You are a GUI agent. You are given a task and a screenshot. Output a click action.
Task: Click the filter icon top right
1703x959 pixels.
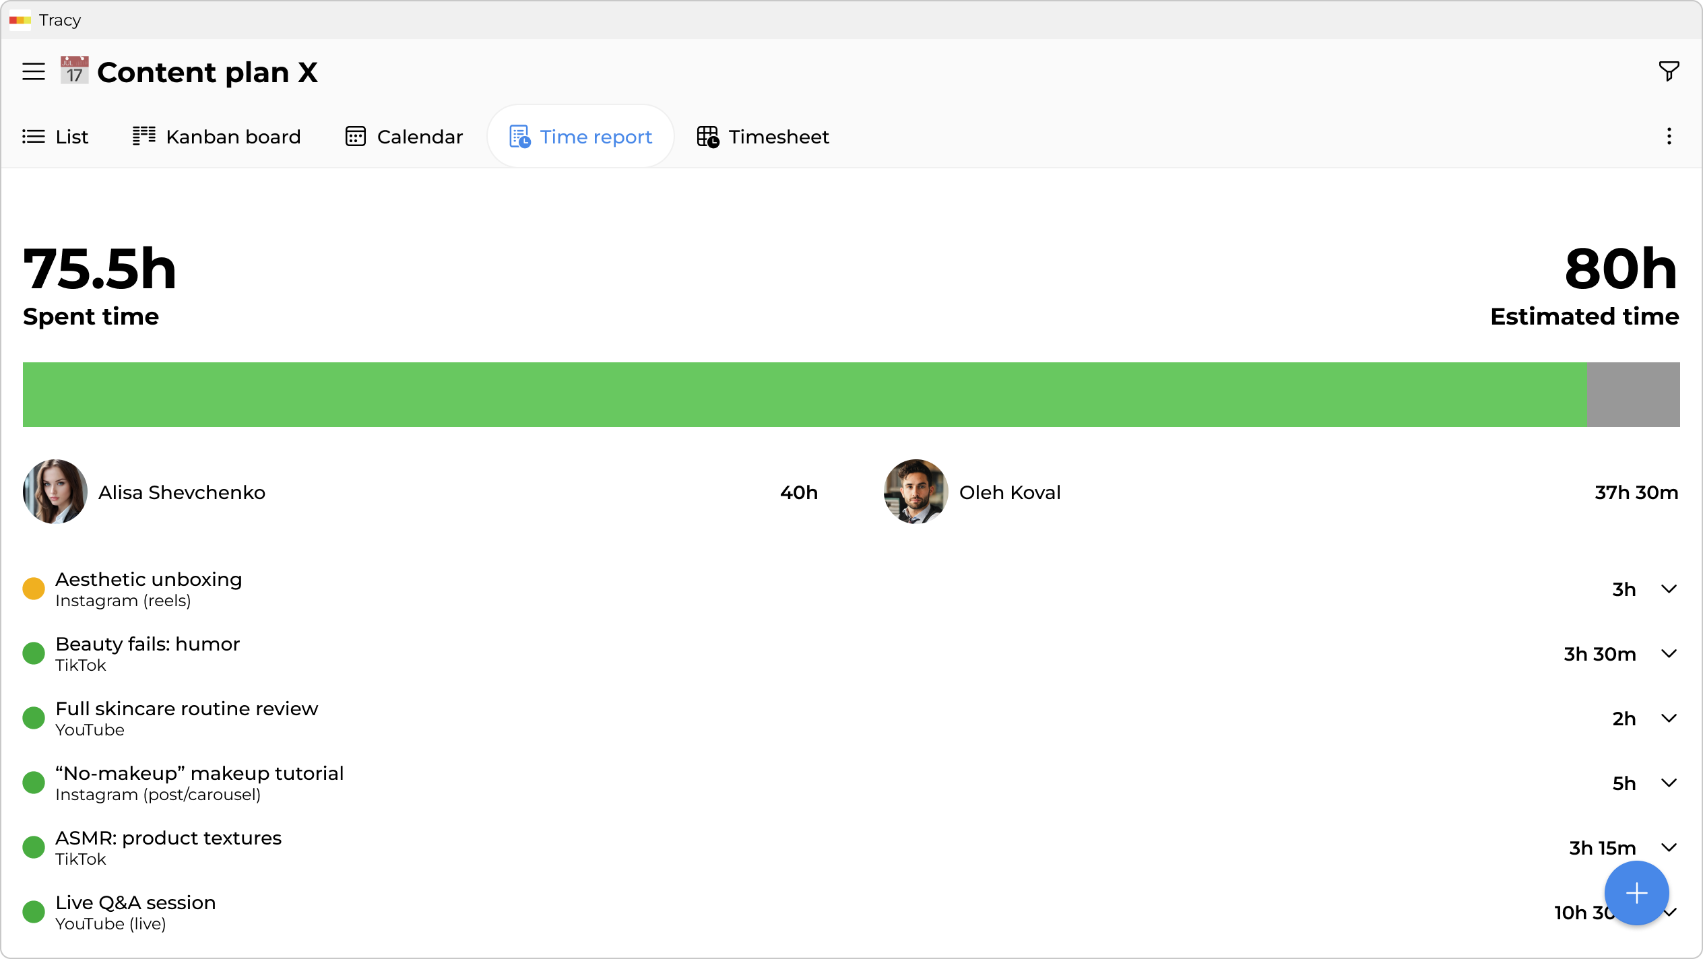[x=1669, y=71]
